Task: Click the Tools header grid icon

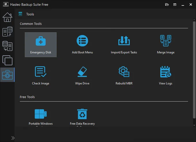Action: coord(20,14)
